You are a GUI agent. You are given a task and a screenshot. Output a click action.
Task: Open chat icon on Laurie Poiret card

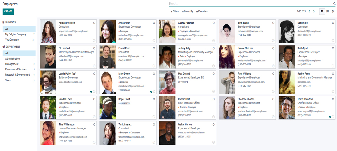[x=91, y=92]
